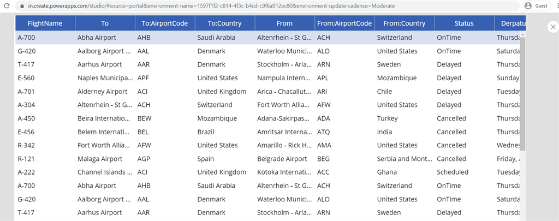Close the data preview with X button

pyautogui.click(x=552, y=27)
